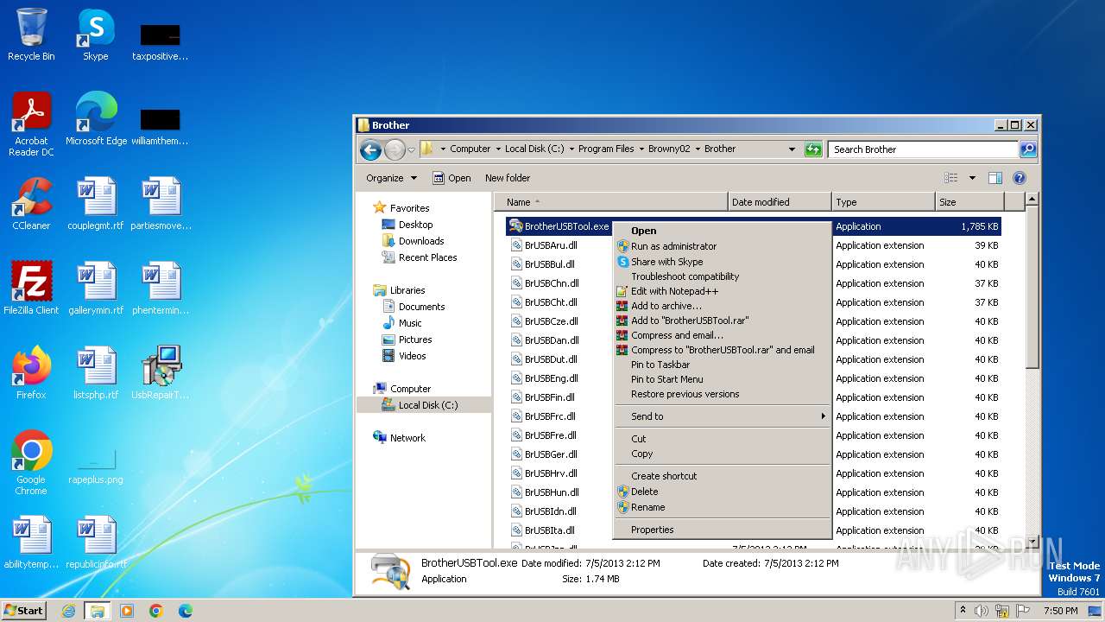Viewport: 1105px width, 622px height.
Task: Select Troubleshoot compatibility
Action: pyautogui.click(x=723, y=276)
